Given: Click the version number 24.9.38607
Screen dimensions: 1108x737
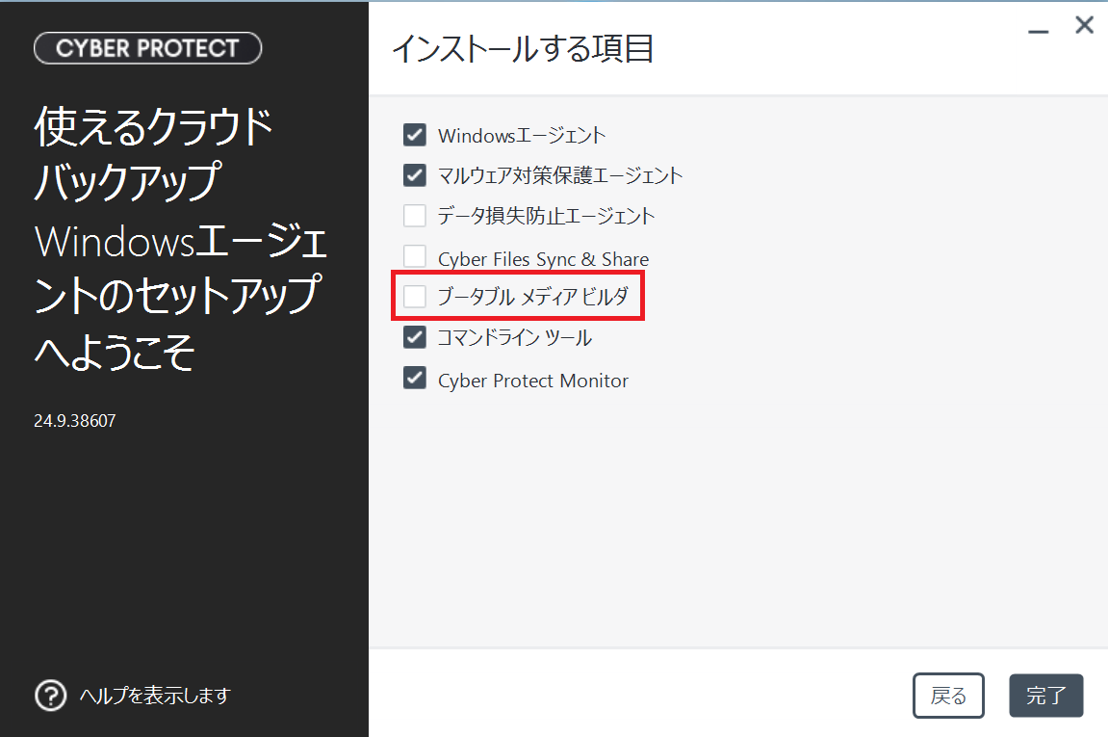Looking at the screenshot, I should coord(75,421).
